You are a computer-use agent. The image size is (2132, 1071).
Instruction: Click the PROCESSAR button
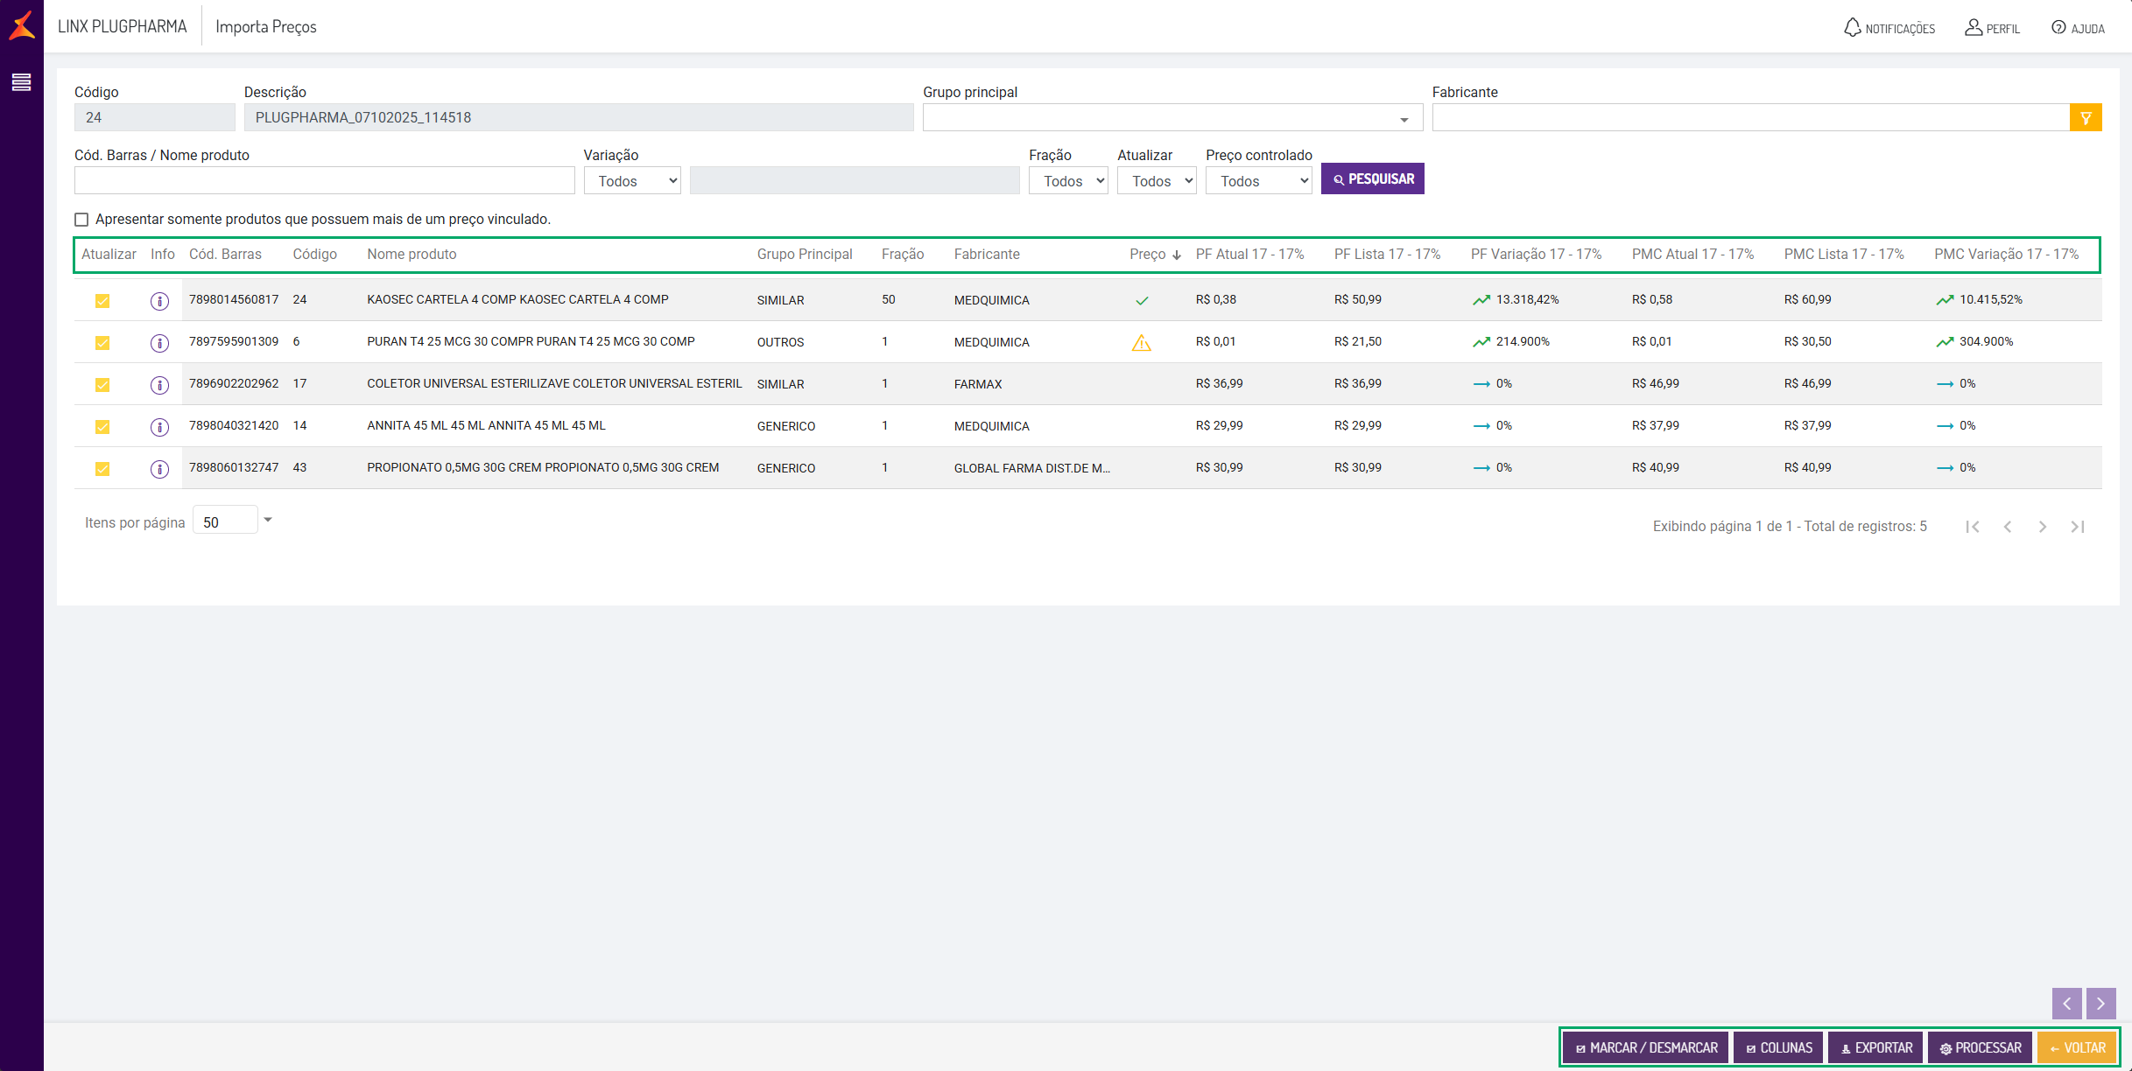pyautogui.click(x=1980, y=1047)
